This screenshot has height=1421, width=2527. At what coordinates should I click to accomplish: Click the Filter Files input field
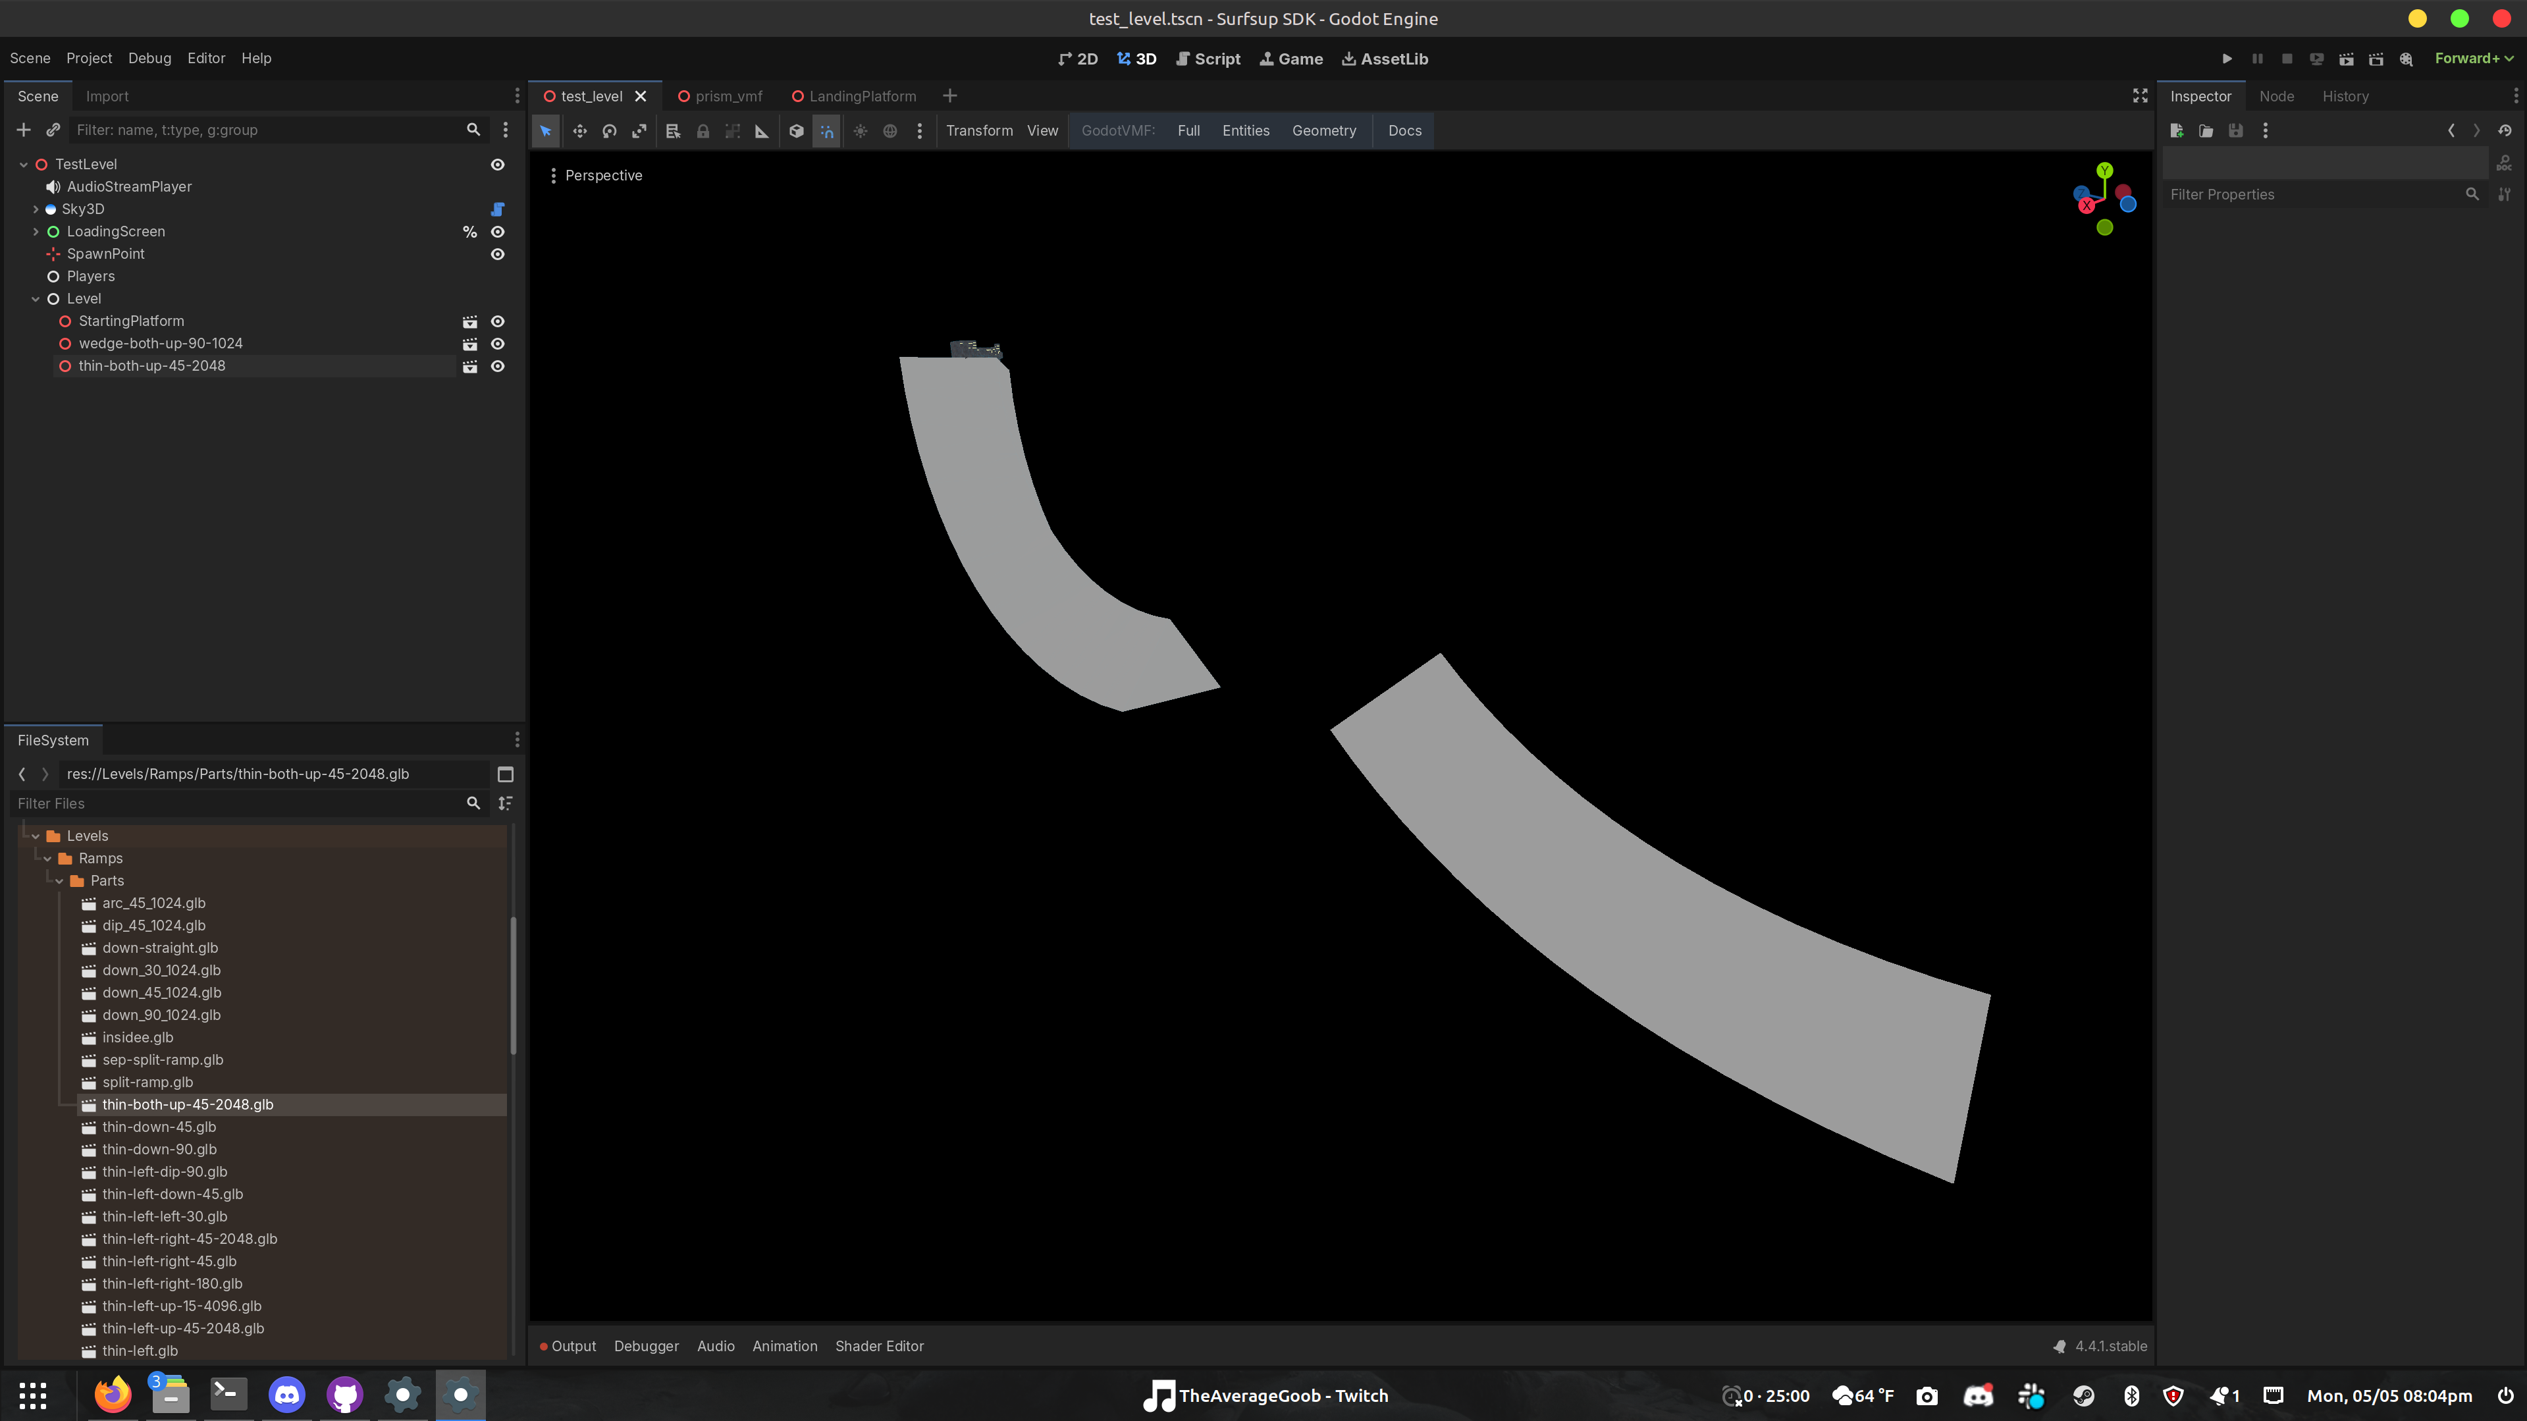coord(236,804)
